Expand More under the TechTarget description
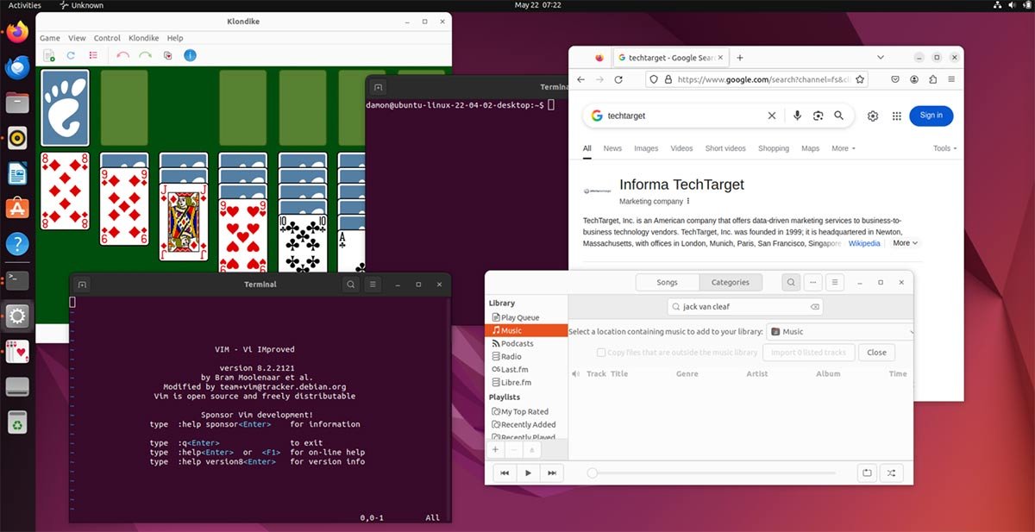The height and width of the screenshot is (532, 1035). pos(905,243)
